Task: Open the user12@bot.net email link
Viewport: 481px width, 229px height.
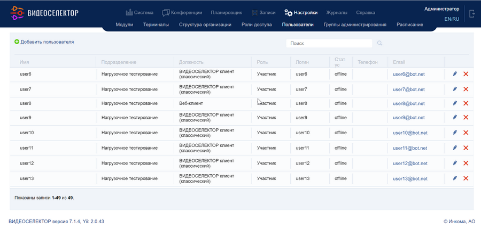Action: tap(410, 163)
